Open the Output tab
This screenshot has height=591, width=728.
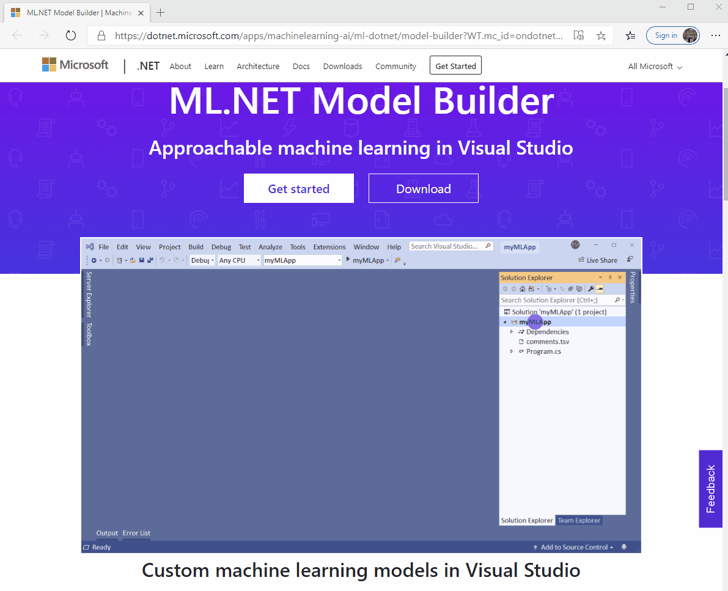pos(107,533)
